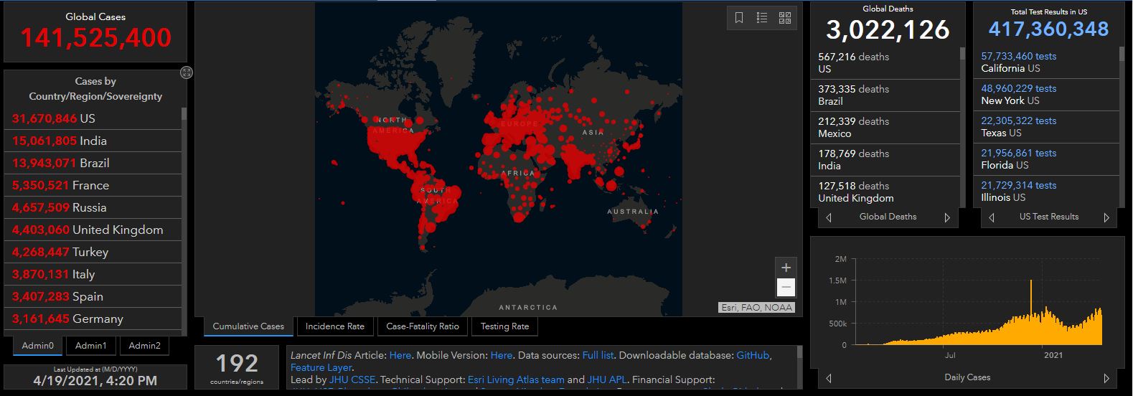Viewport: 1133px width, 396px height.
Task: Open the GitHub database link
Action: tap(753, 355)
